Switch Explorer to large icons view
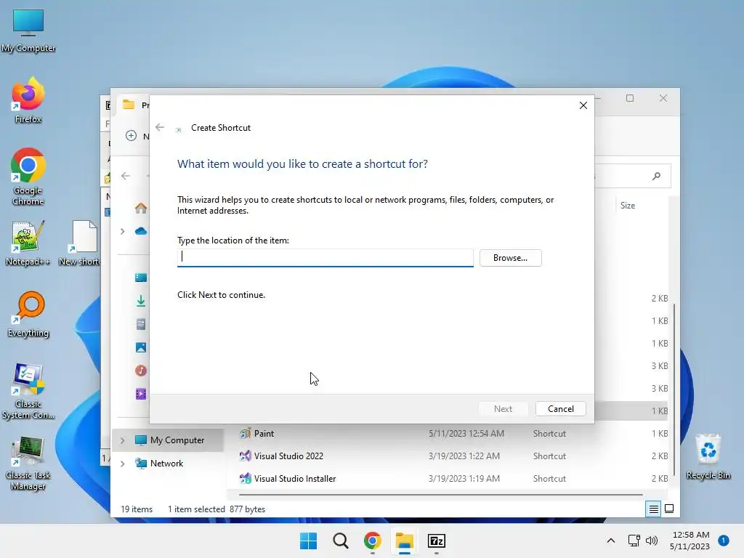Screen dimensions: 744x558 pyautogui.click(x=669, y=509)
